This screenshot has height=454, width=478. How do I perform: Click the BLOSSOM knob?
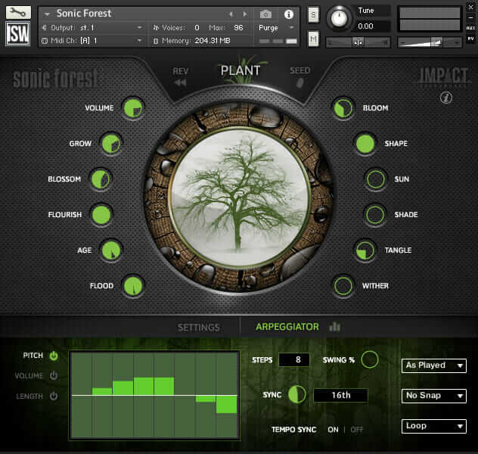101,179
